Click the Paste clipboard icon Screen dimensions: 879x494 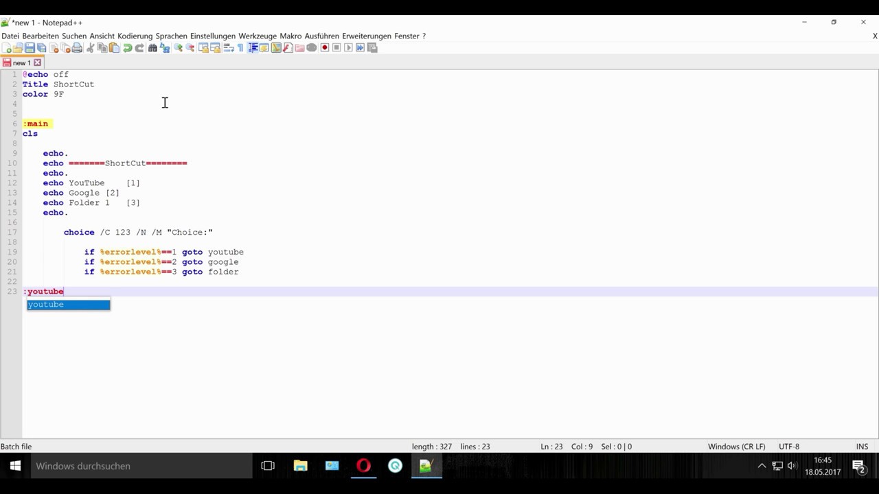pos(113,48)
